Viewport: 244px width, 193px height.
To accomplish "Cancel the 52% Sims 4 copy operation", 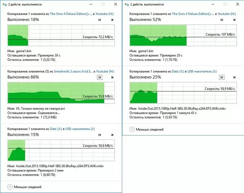I will tap(234, 20).
